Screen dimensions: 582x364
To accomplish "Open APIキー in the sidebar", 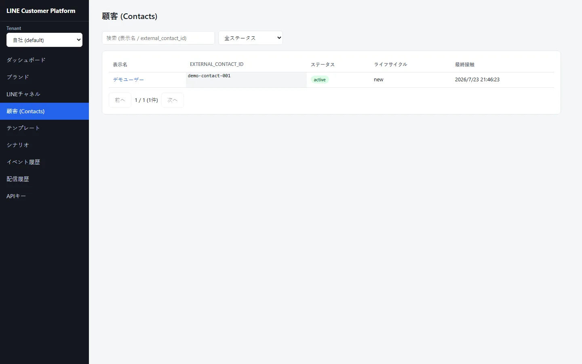I will [44, 196].
